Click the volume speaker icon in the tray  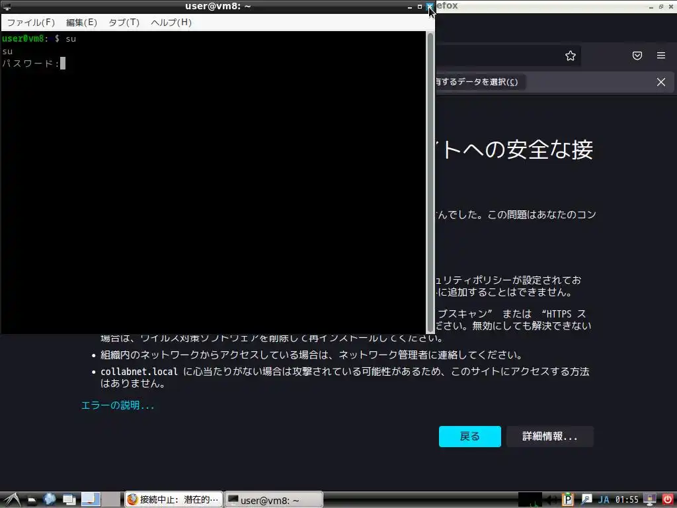tap(551, 500)
